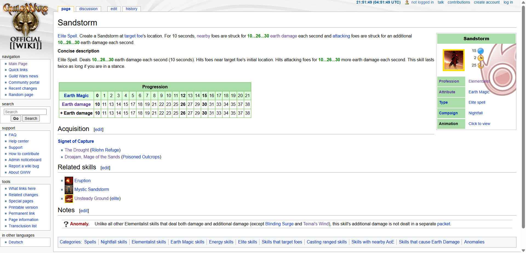The width and height of the screenshot is (526, 253).
Task: Open How to contribute link
Action: (24, 154)
